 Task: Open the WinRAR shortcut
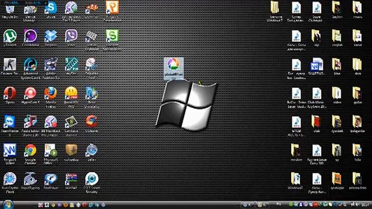71,181
